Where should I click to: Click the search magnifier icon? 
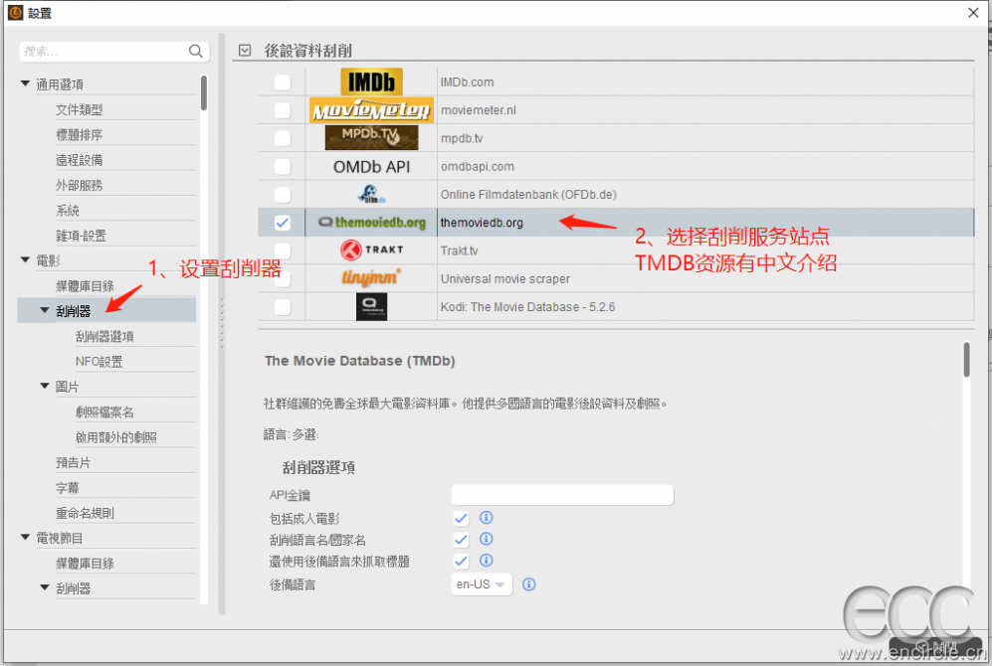196,51
